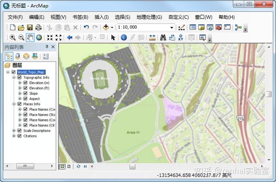
Task: Open table of contents Options icon
Action: 46,56
